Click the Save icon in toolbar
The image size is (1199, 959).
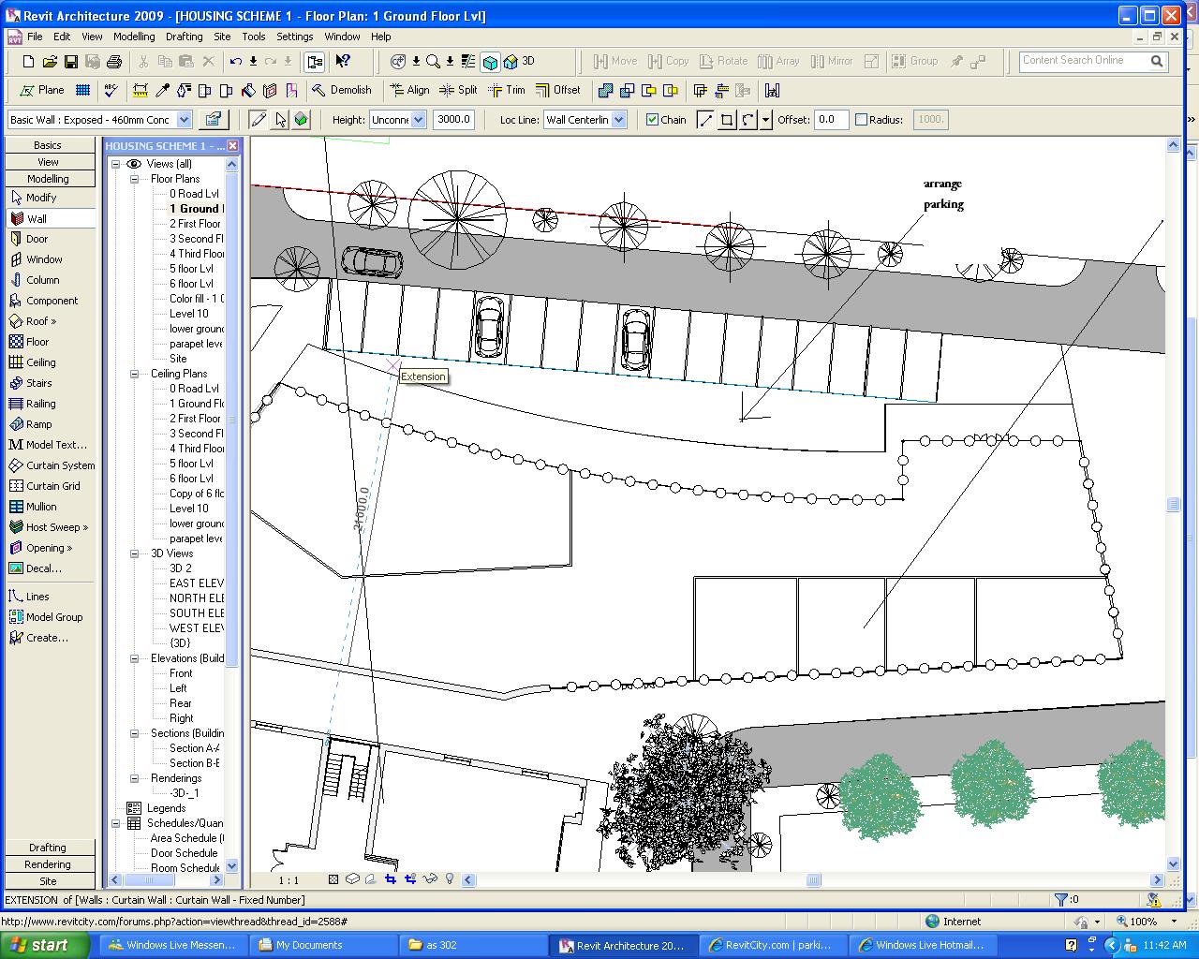pos(71,62)
